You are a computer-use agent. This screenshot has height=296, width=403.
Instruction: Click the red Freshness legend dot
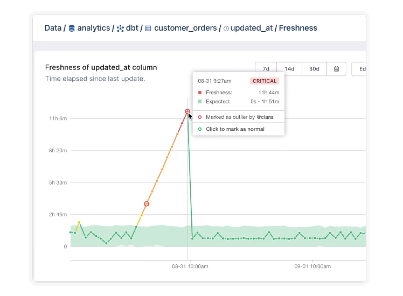click(200, 93)
